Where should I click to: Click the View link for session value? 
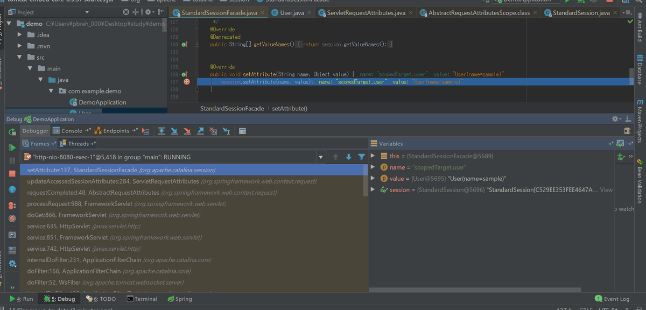coord(606,190)
